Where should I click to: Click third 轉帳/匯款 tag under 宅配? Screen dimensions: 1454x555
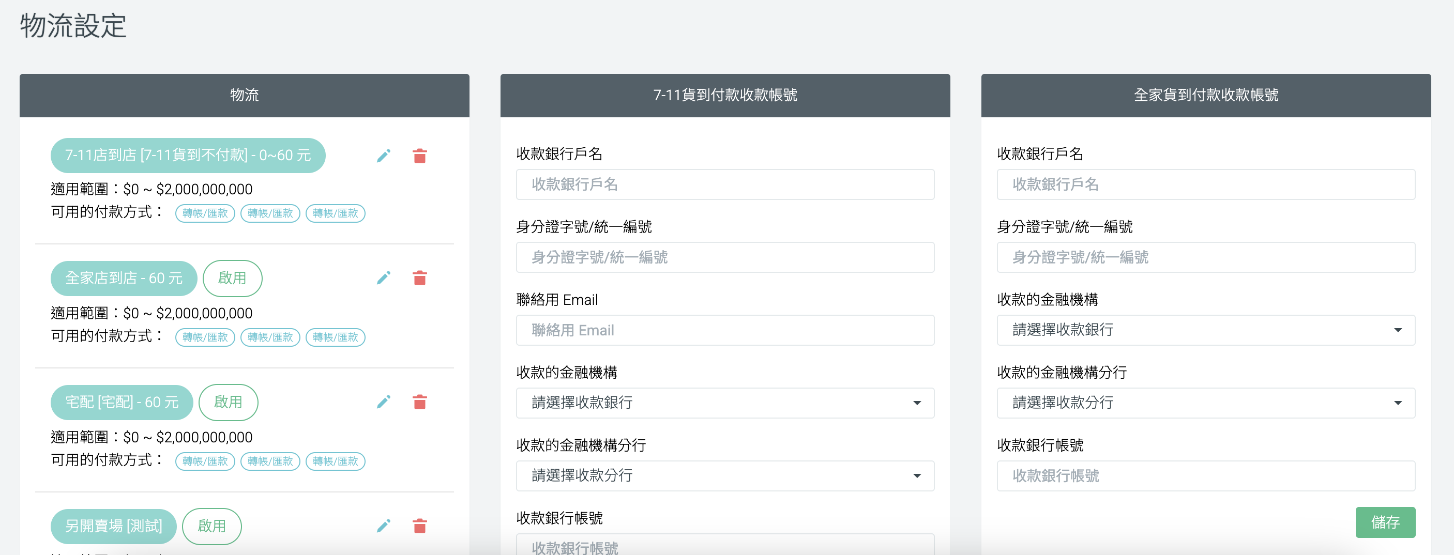335,461
